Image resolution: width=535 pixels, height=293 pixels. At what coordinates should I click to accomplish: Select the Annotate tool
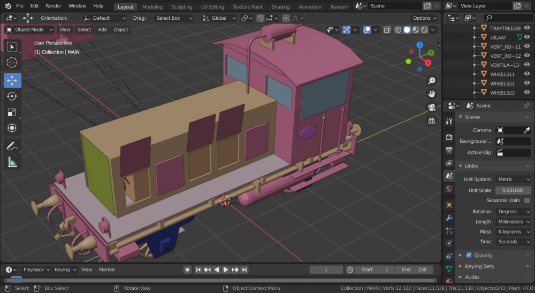(12, 145)
